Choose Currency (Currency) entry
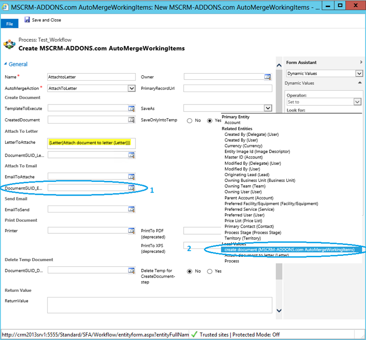Viewport: 366px width, 340px height. pyautogui.click(x=243, y=146)
